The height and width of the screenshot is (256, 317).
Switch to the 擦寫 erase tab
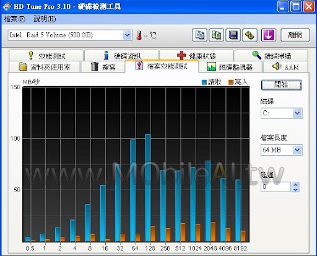click(x=103, y=67)
